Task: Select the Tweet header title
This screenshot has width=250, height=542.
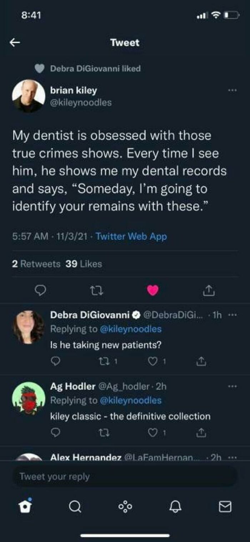Action: point(125,43)
